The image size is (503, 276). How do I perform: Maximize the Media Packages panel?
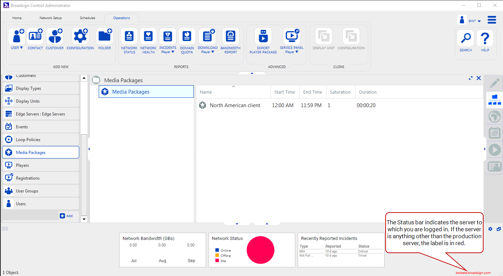(x=471, y=78)
